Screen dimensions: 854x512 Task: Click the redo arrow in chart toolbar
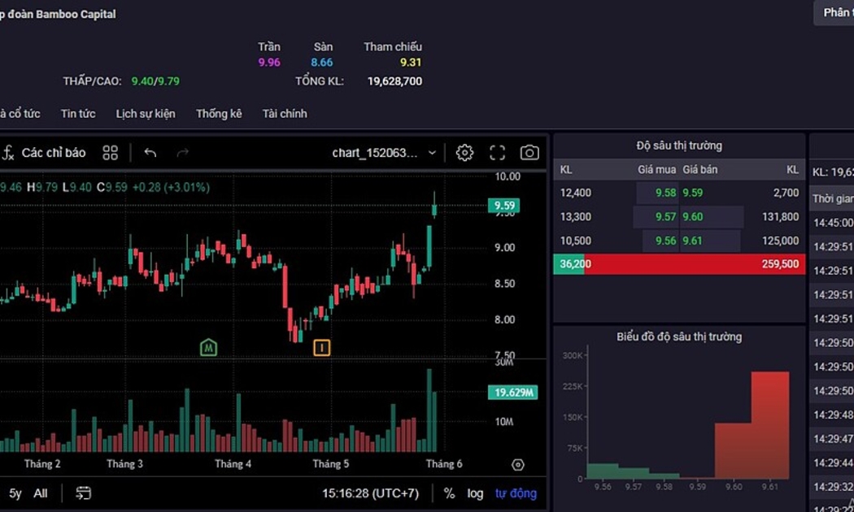[183, 153]
